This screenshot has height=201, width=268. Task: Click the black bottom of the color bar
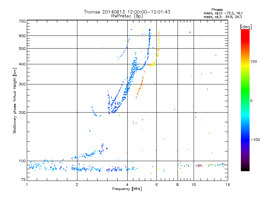point(245,169)
